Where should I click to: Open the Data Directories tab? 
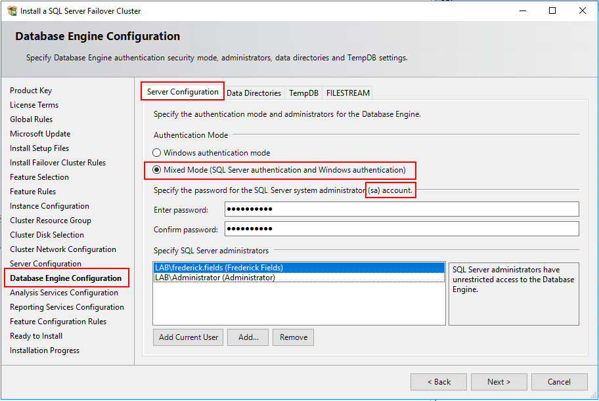coord(254,93)
